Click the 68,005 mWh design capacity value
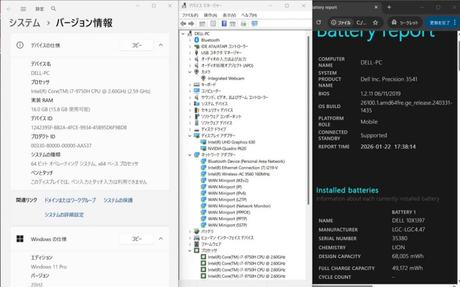The height and width of the screenshot is (287, 460). pyautogui.click(x=408, y=256)
